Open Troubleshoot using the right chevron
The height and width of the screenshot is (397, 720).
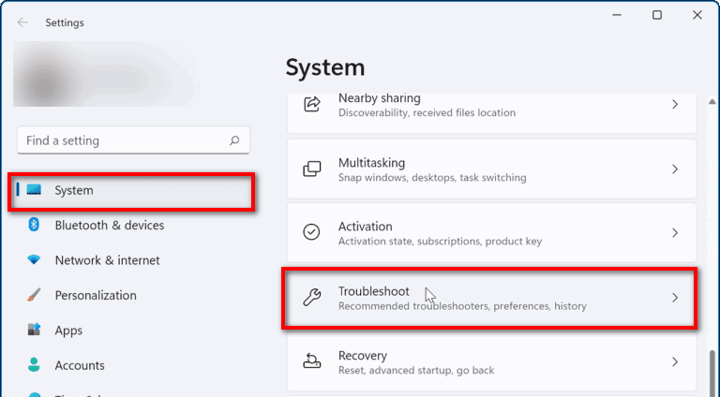675,298
